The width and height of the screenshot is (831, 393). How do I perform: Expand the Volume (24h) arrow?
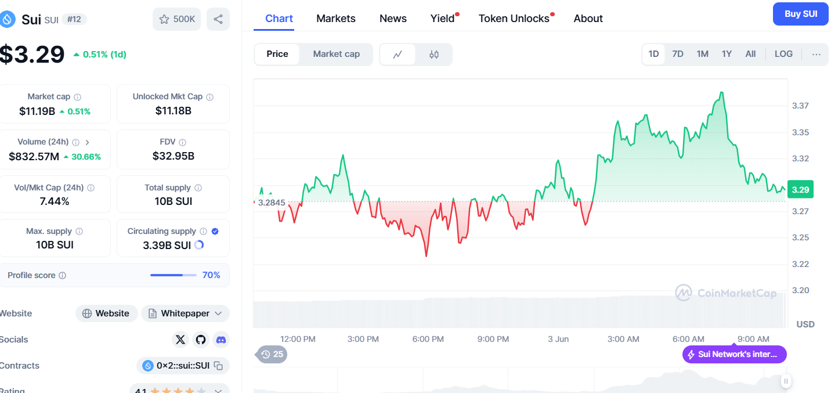88,142
